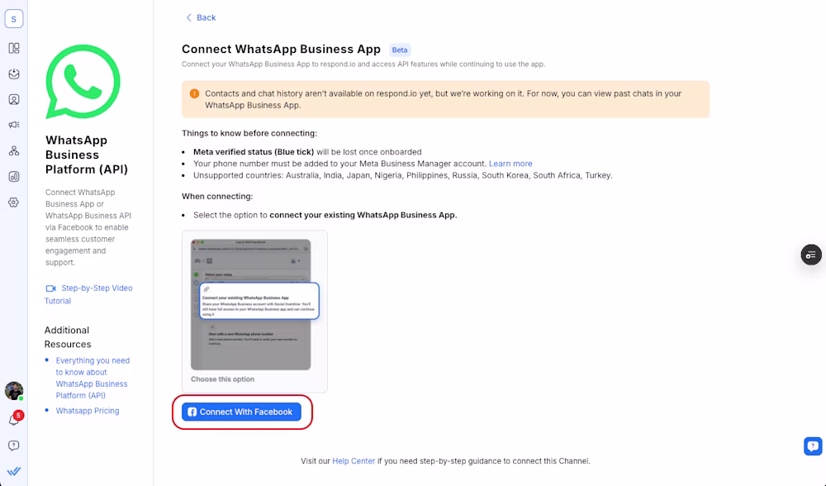Open the floating checklist panel icon

click(811, 255)
